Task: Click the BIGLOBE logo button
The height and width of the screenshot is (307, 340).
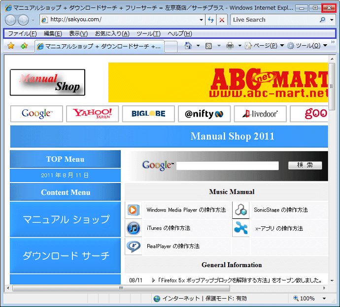Action: (x=148, y=114)
